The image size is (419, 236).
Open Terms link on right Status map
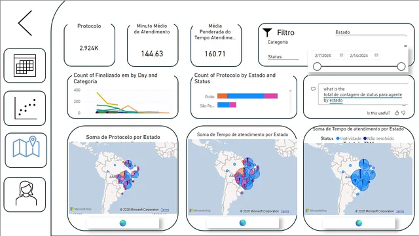coord(400,211)
